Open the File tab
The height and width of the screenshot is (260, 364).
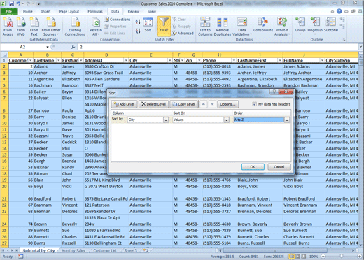point(9,11)
